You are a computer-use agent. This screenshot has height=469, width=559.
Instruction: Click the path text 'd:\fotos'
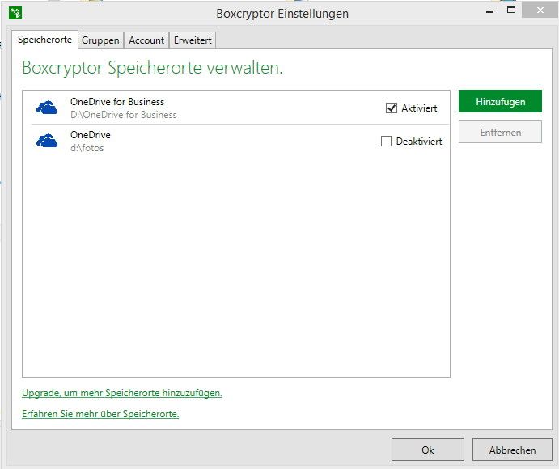coord(87,148)
